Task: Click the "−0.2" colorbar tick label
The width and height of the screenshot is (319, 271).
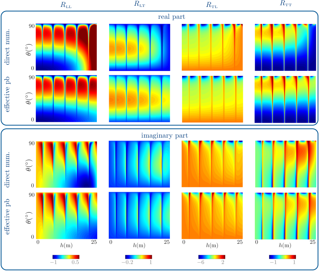Action: [x=127, y=262]
